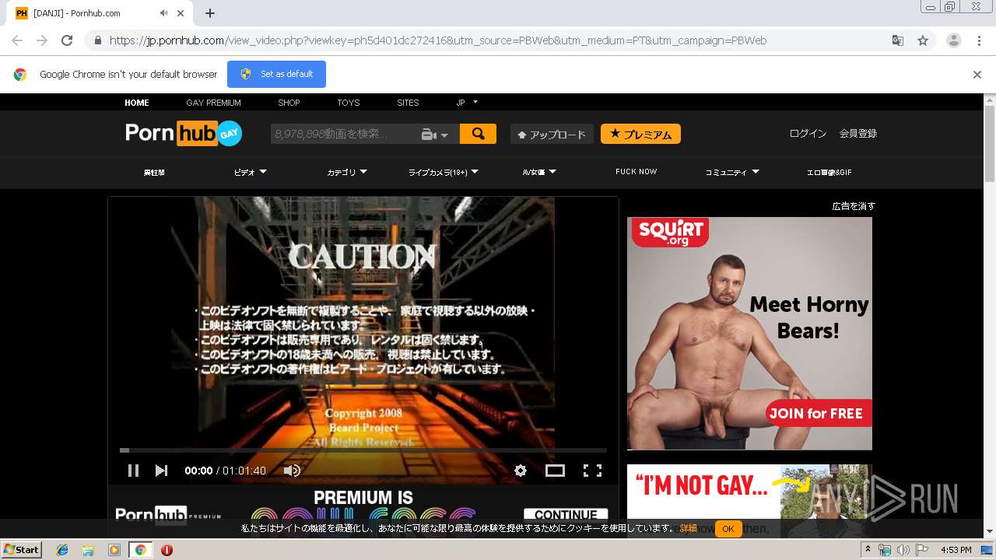Image resolution: width=996 pixels, height=560 pixels.
Task: Click the ログイン login link
Action: pyautogui.click(x=808, y=134)
